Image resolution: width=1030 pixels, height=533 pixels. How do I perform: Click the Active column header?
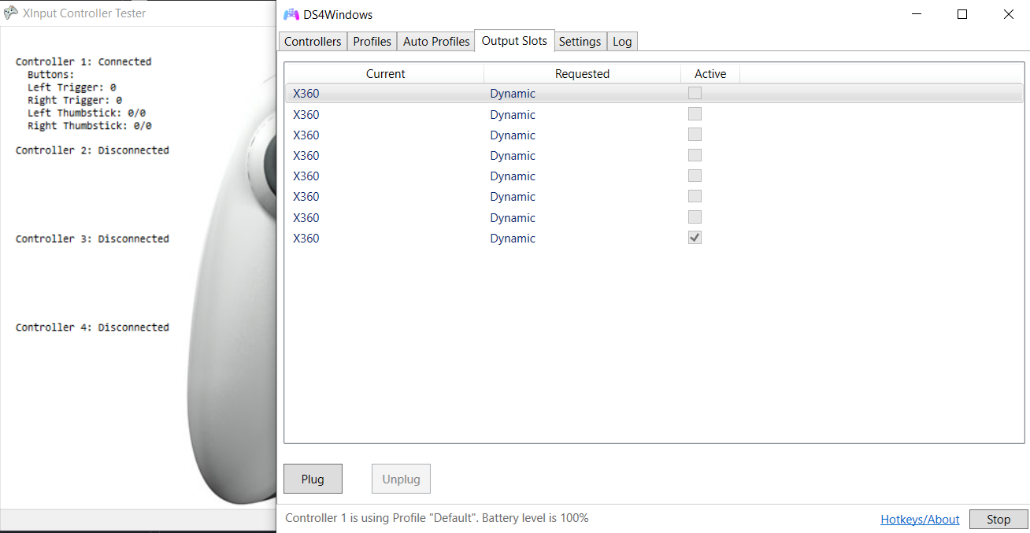(x=710, y=73)
